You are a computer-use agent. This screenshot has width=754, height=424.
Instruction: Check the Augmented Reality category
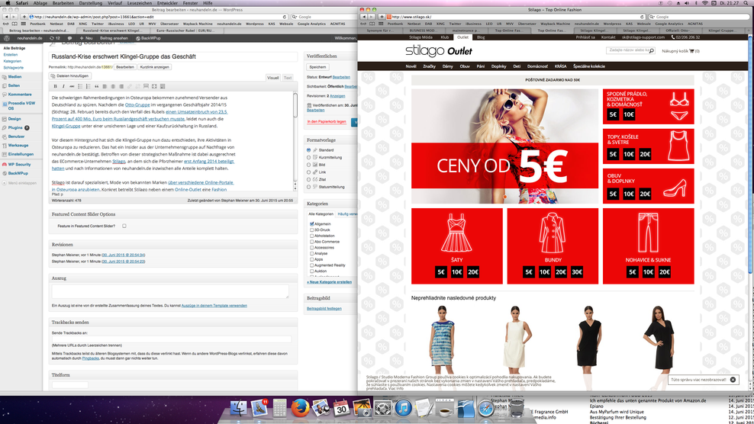point(311,265)
